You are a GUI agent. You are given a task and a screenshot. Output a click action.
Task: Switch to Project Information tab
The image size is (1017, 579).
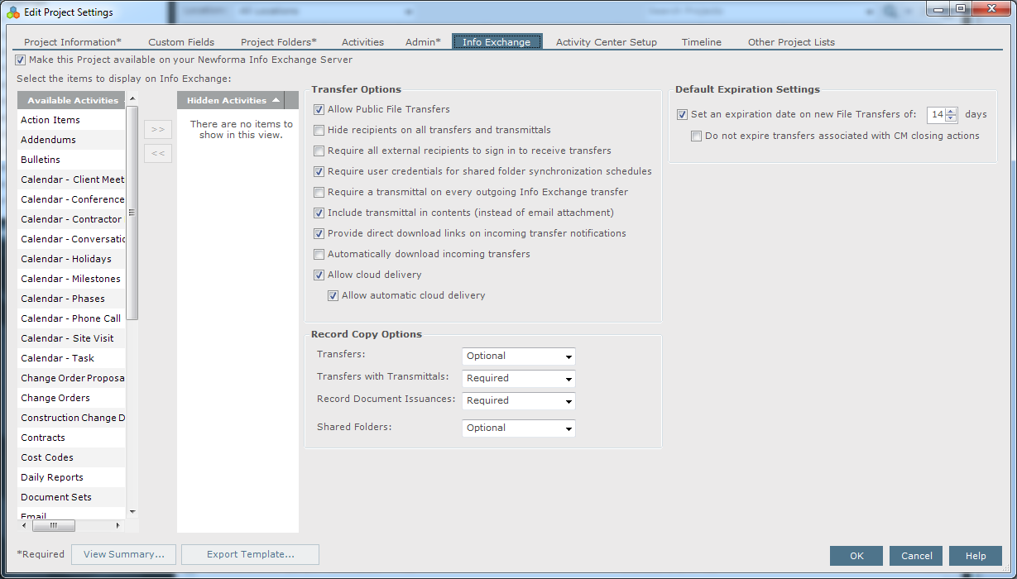(73, 42)
